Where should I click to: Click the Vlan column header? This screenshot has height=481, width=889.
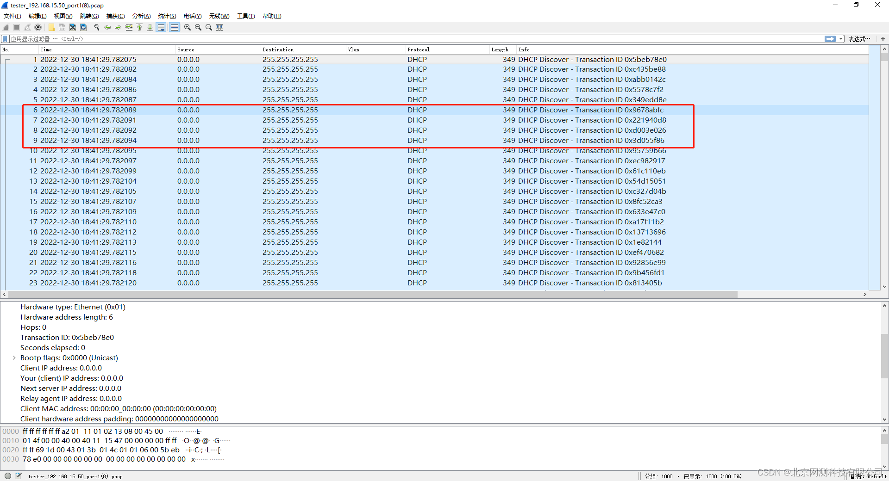point(376,49)
